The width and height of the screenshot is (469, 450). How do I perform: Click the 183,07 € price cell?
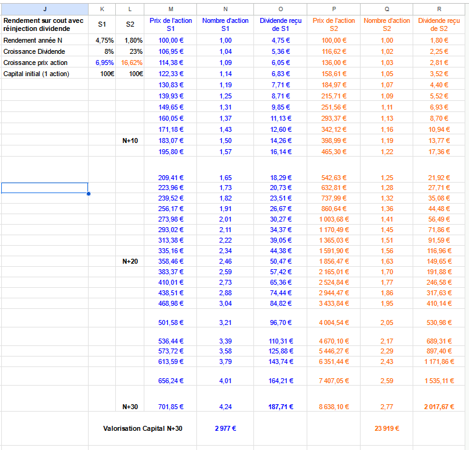170,141
